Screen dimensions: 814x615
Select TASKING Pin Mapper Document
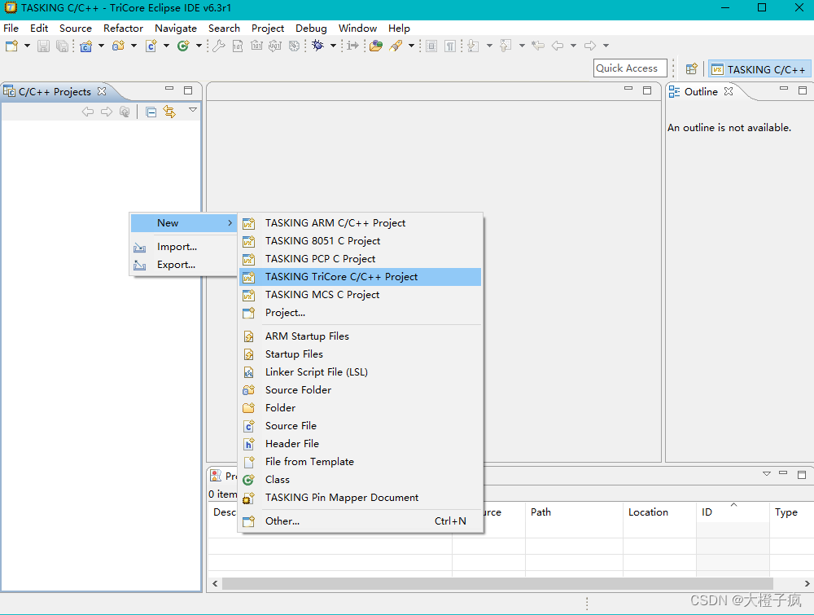tap(361, 498)
